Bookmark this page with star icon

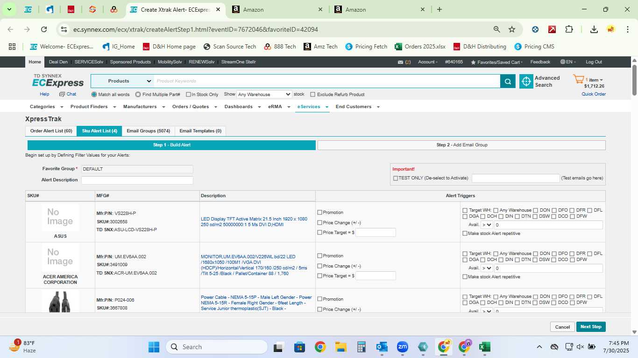point(512,29)
